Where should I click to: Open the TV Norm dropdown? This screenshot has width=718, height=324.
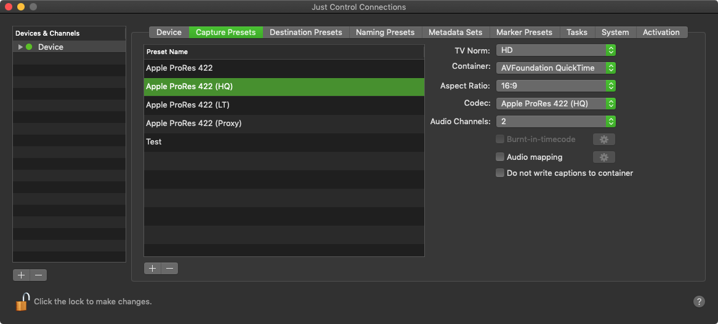pyautogui.click(x=556, y=50)
